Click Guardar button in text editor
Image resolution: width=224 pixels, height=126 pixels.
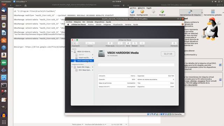click(x=116, y=6)
